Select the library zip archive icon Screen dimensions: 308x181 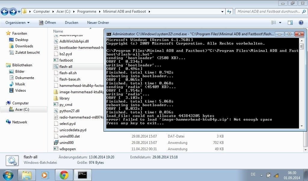click(x=56, y=98)
